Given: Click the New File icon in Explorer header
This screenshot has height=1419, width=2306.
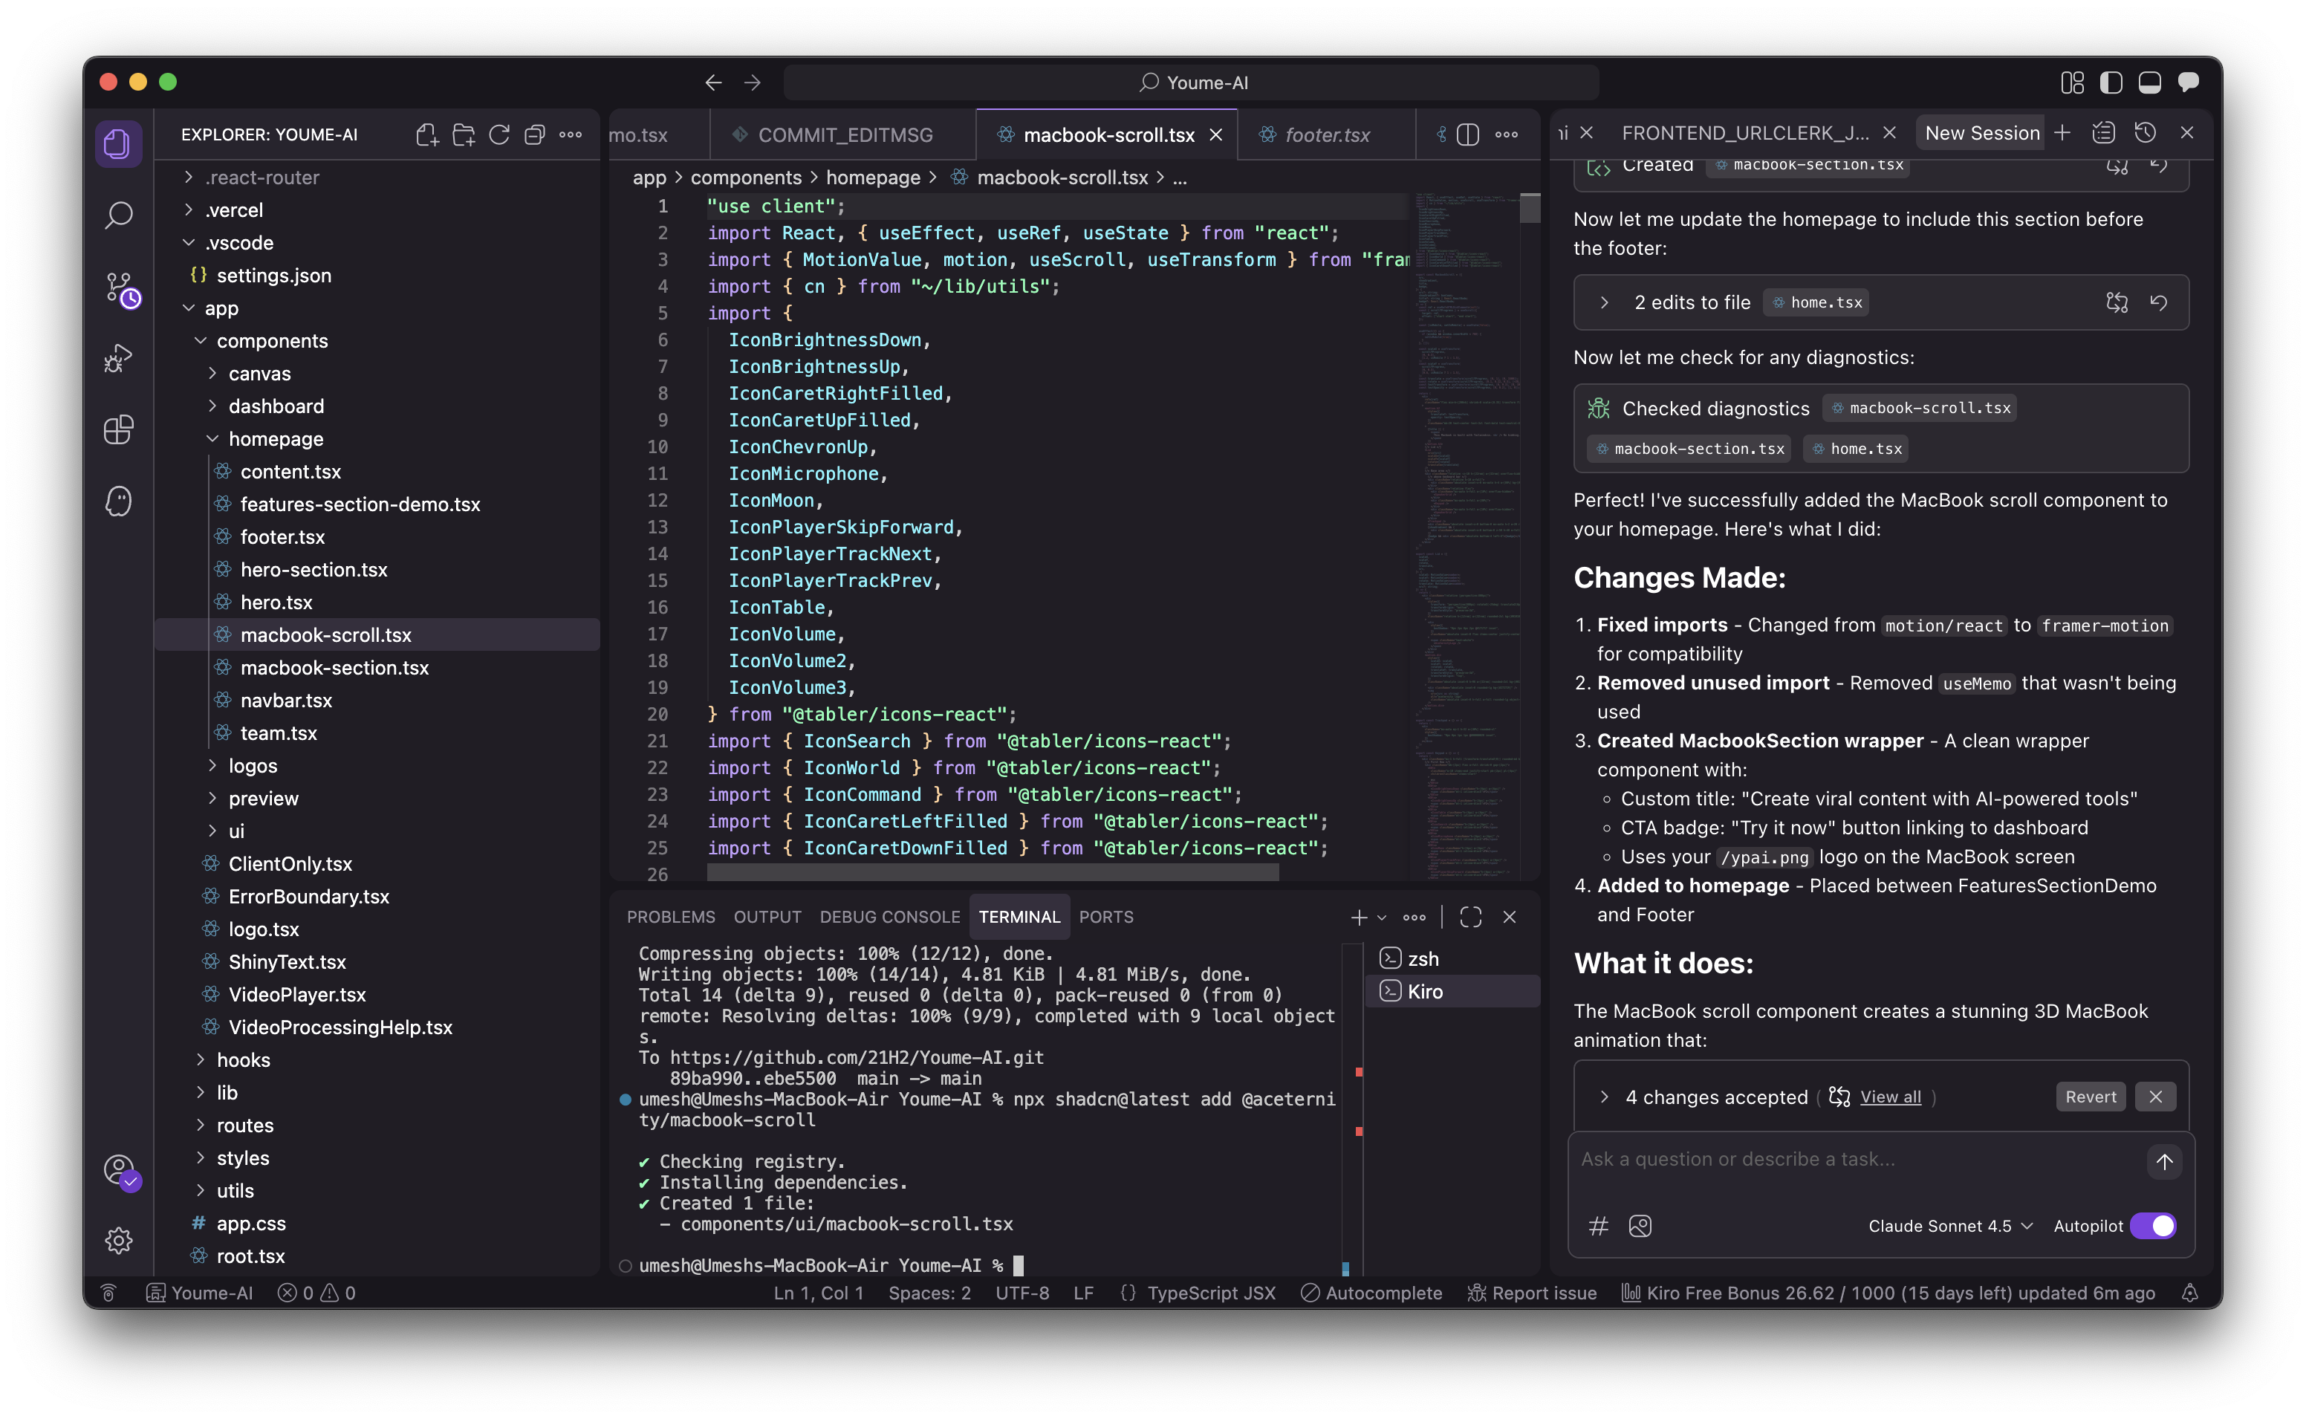Looking at the screenshot, I should coord(427,135).
